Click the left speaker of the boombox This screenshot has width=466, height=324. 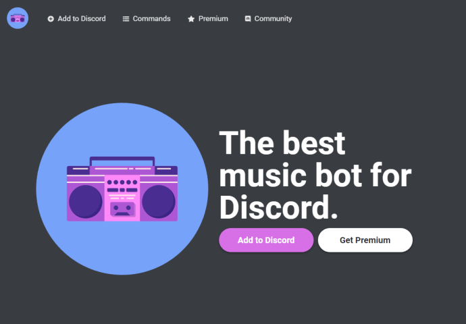[86, 201]
